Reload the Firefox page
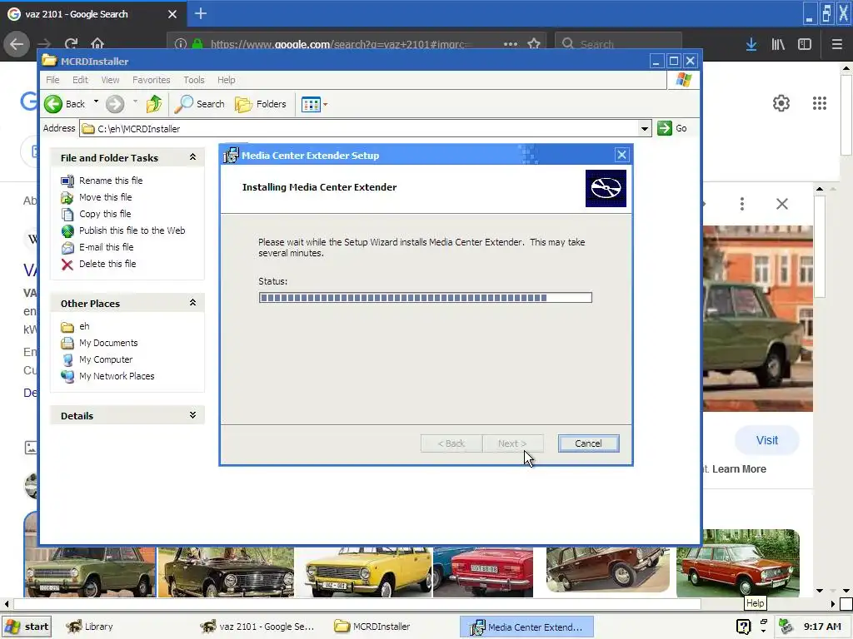 pos(72,43)
